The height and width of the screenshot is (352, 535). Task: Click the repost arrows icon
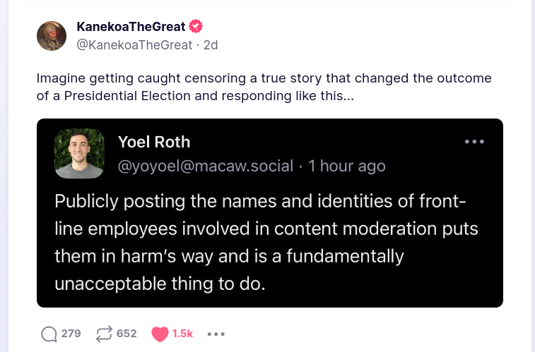105,334
